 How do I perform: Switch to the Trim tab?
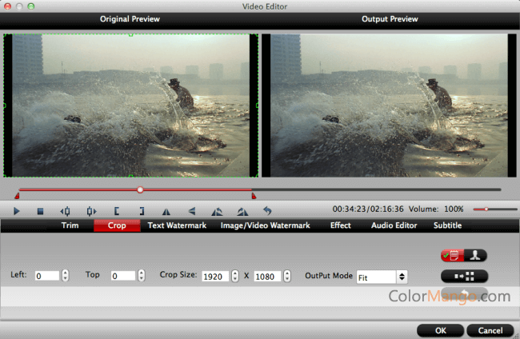pos(70,225)
